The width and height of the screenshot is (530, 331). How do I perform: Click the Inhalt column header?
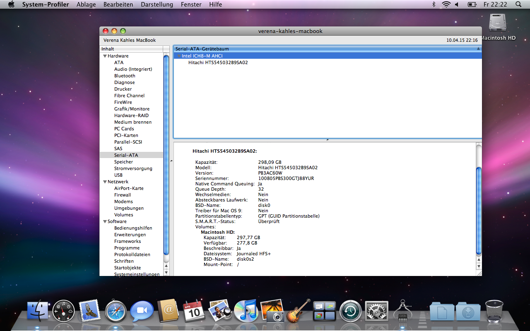point(131,49)
